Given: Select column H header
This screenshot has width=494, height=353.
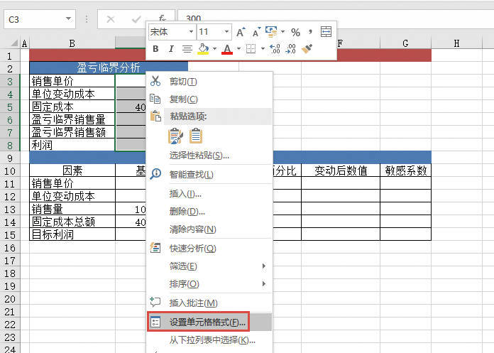Looking at the screenshot, I should tap(456, 43).
